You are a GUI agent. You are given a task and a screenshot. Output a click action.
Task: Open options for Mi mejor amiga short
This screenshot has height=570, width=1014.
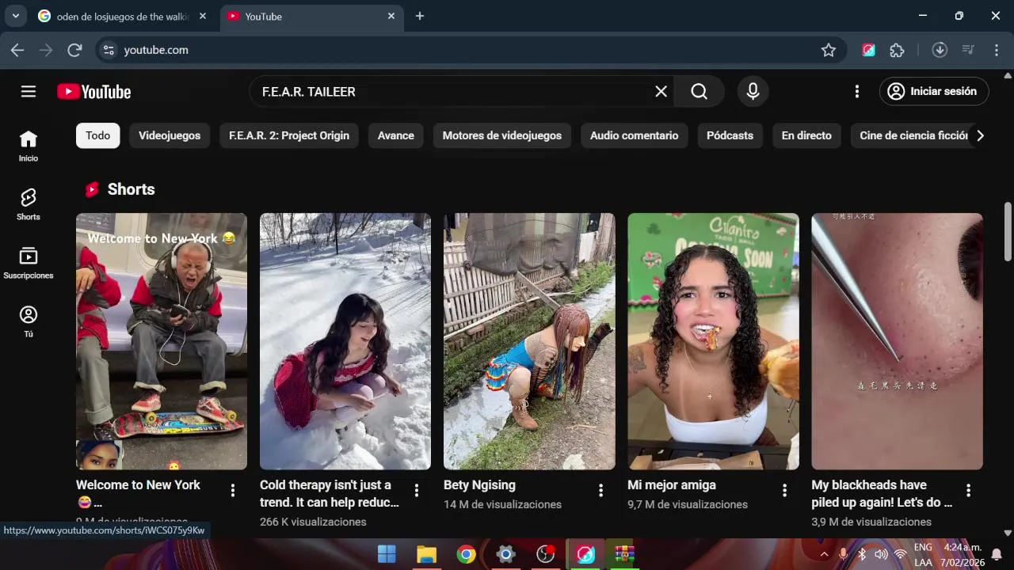[x=784, y=491]
